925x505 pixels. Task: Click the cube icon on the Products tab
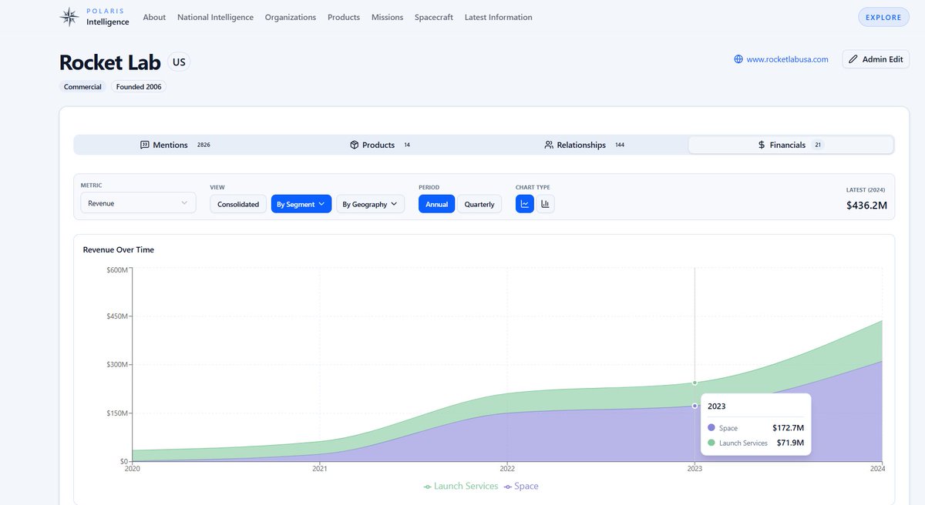355,145
